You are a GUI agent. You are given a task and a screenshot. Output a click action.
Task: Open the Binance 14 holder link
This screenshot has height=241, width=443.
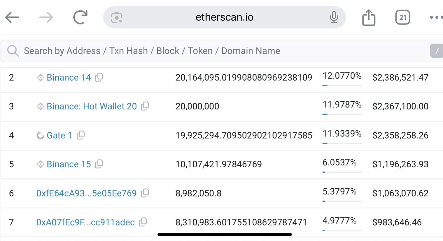click(69, 77)
